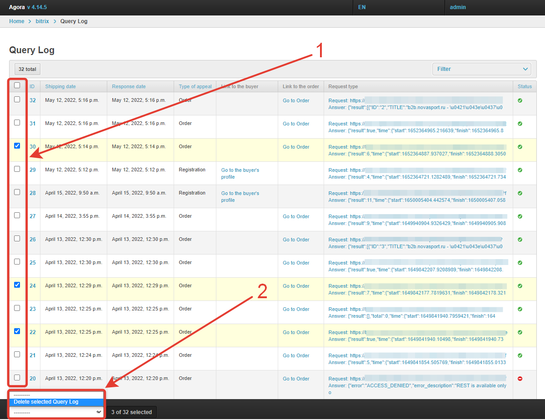
Task: Expand the Filter dropdown
Action: pyautogui.click(x=481, y=69)
